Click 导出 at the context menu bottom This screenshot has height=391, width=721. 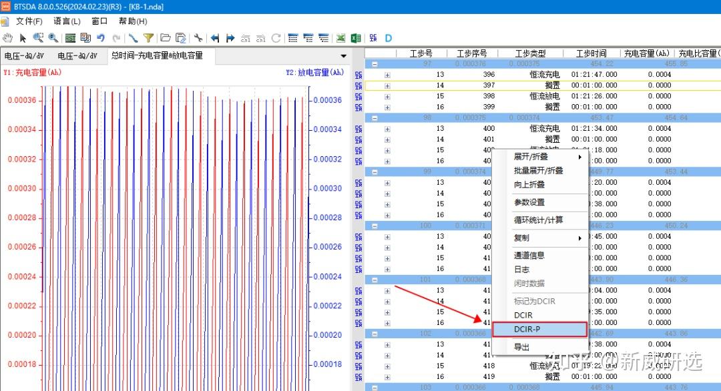(521, 347)
